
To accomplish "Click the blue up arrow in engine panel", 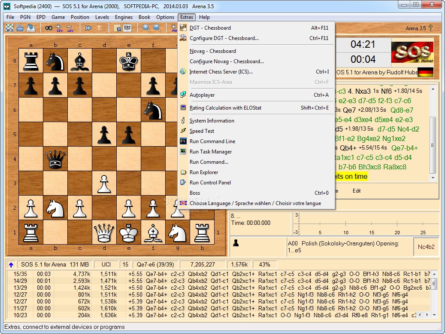I will click(11, 265).
